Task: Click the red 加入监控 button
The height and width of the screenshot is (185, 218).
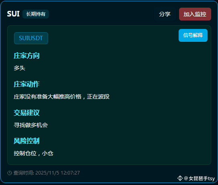Action: tap(195, 14)
